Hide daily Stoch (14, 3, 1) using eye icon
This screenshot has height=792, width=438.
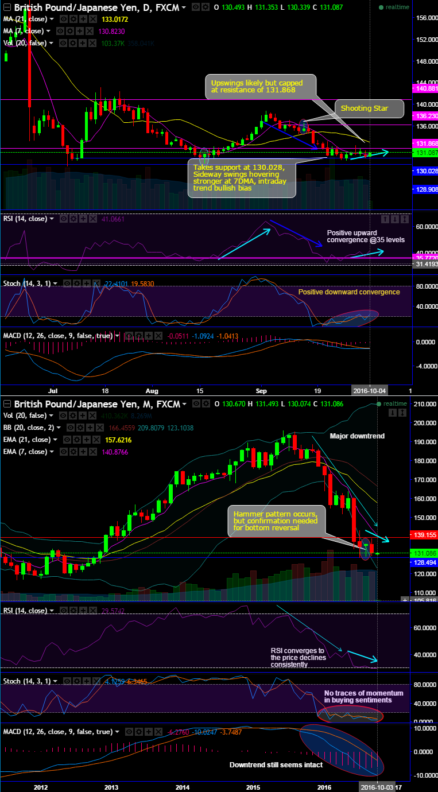pos(67,284)
